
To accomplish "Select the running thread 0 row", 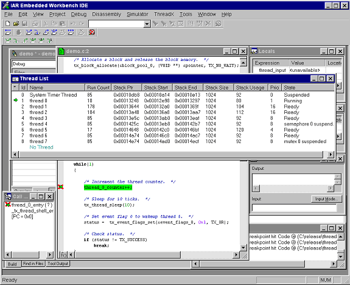I will 173,100.
